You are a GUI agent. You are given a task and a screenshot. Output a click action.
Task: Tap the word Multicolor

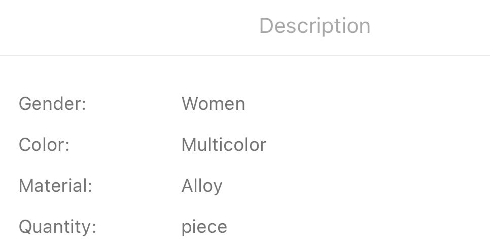224,145
